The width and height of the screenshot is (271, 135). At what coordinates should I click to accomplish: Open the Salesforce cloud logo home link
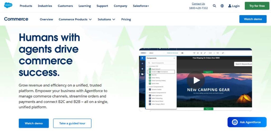[8, 5]
